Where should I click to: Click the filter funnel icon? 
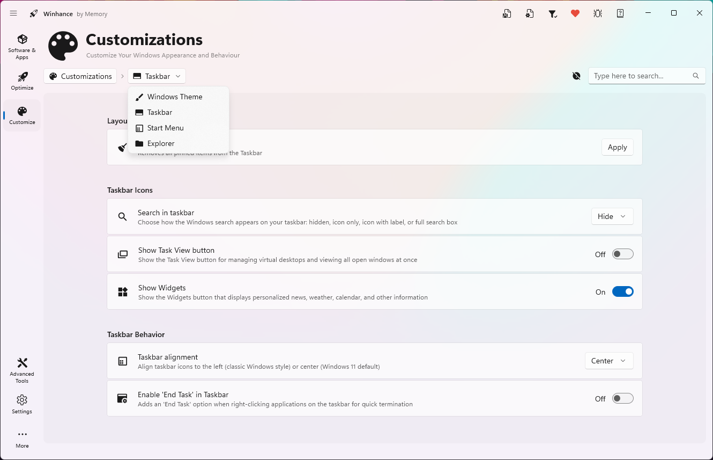(553, 13)
